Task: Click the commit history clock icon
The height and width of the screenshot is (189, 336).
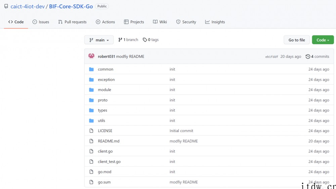Action: [308, 57]
